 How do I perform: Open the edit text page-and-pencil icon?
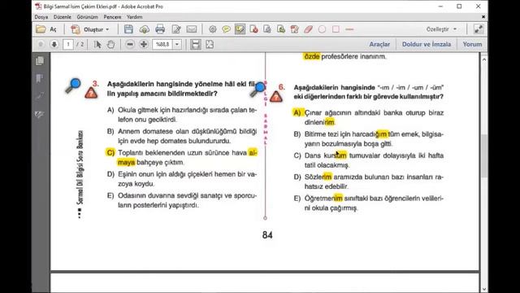pos(176,29)
